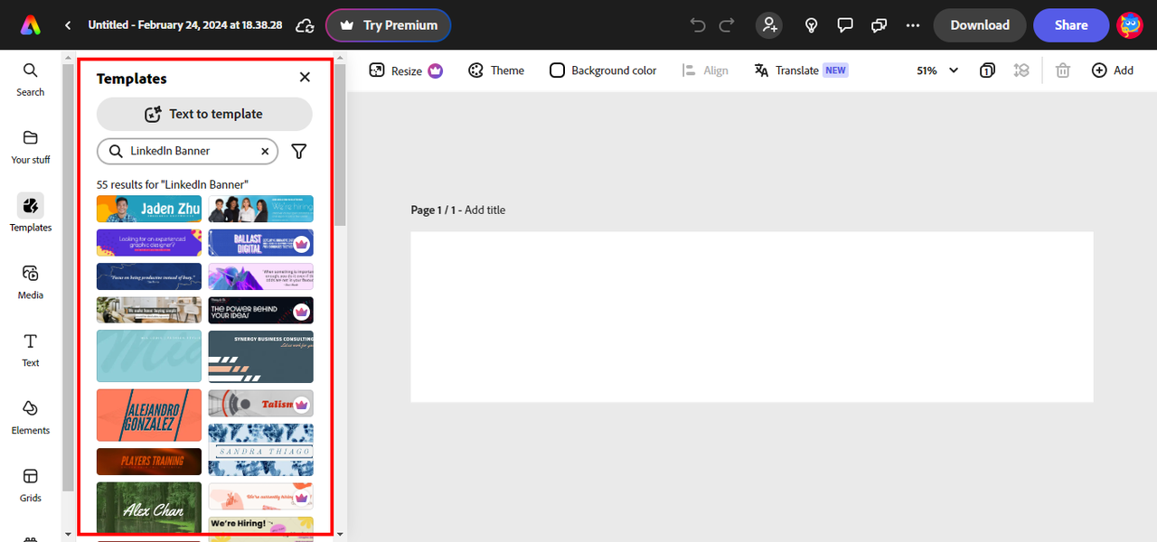Viewport: 1157px width, 542px height.
Task: Open the chat feedback icon
Action: click(x=879, y=25)
